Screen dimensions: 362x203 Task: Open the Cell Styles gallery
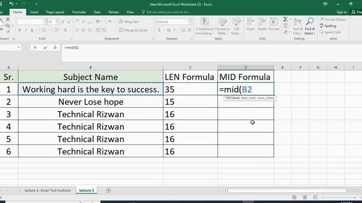coord(236,27)
